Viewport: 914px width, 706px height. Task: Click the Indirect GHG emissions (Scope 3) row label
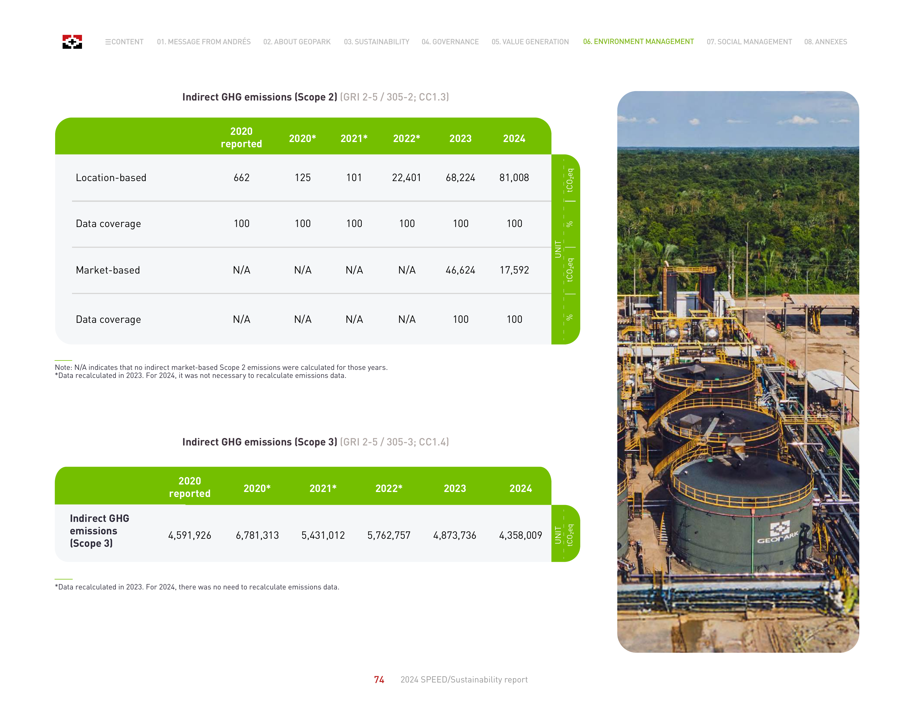pos(100,531)
